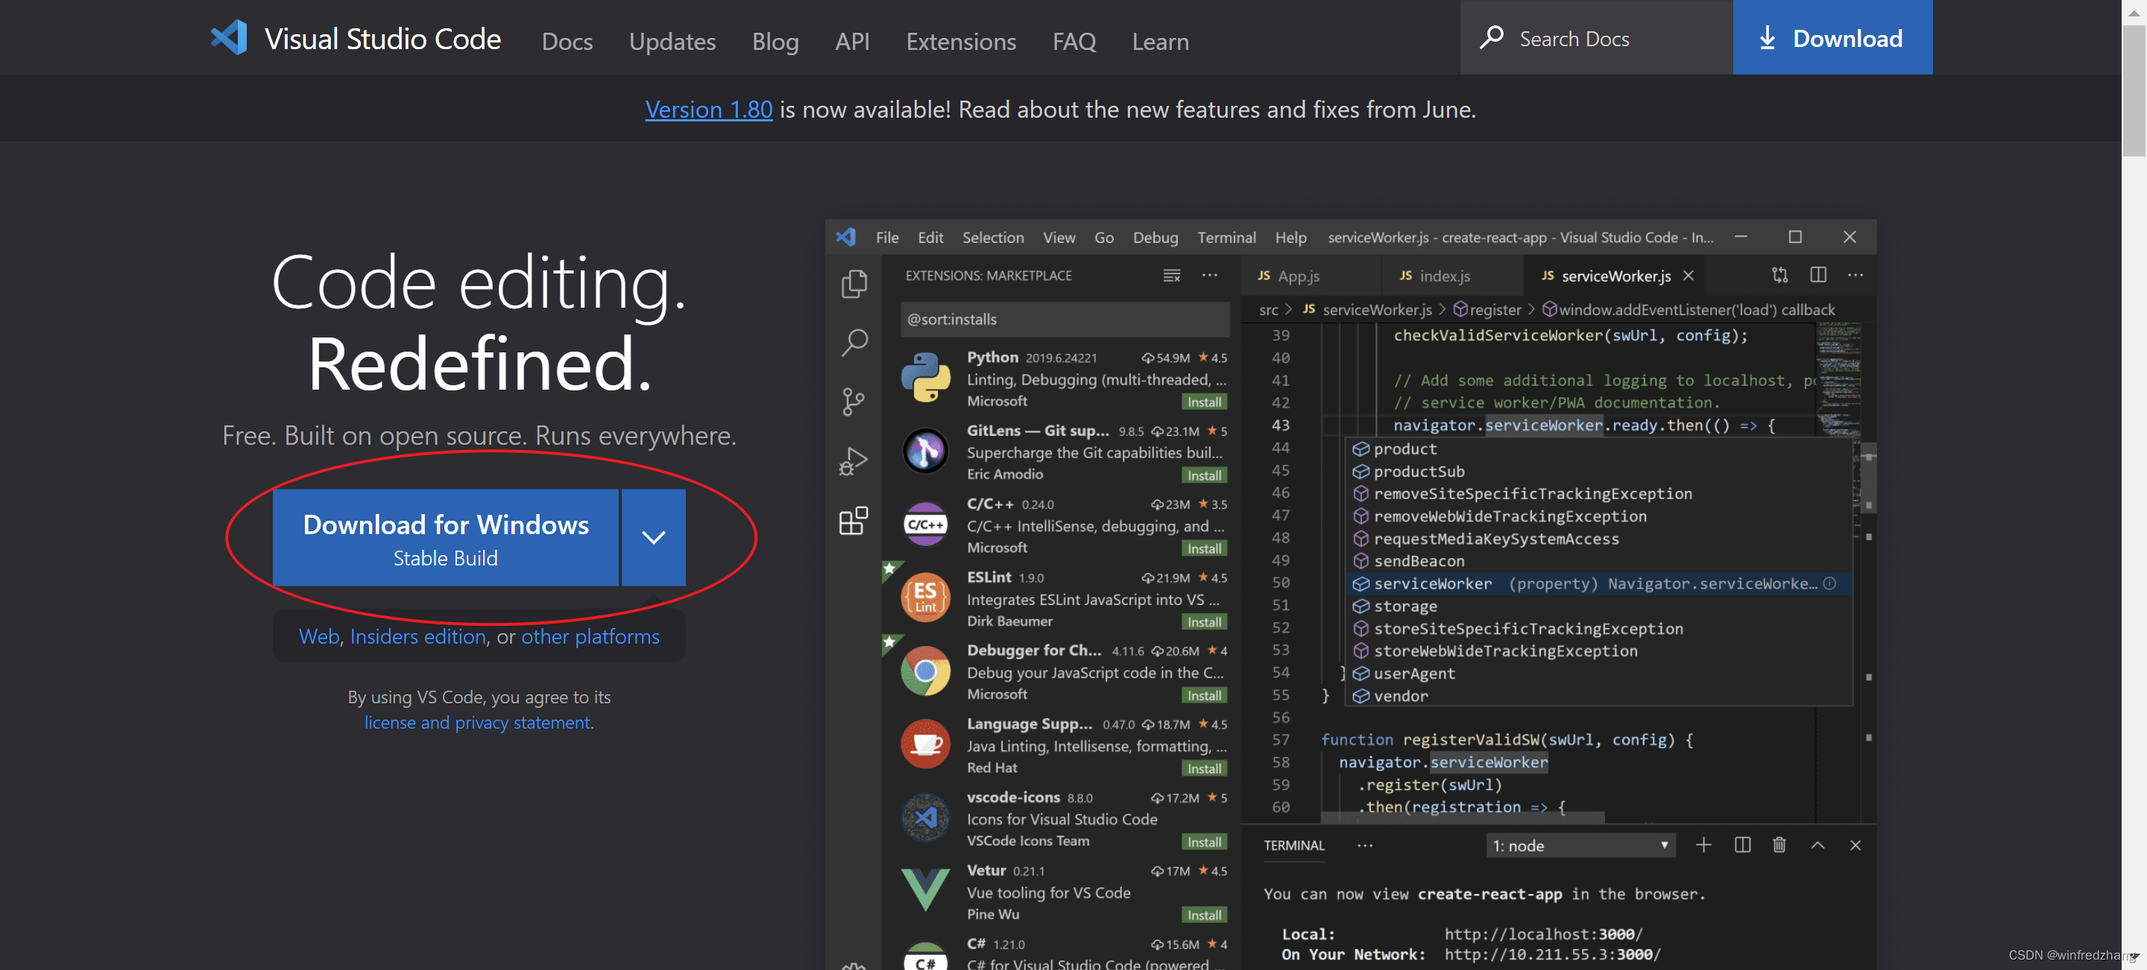Click the code minimap in the editor
Image resolution: width=2147 pixels, height=970 pixels.
pyautogui.click(x=1837, y=379)
